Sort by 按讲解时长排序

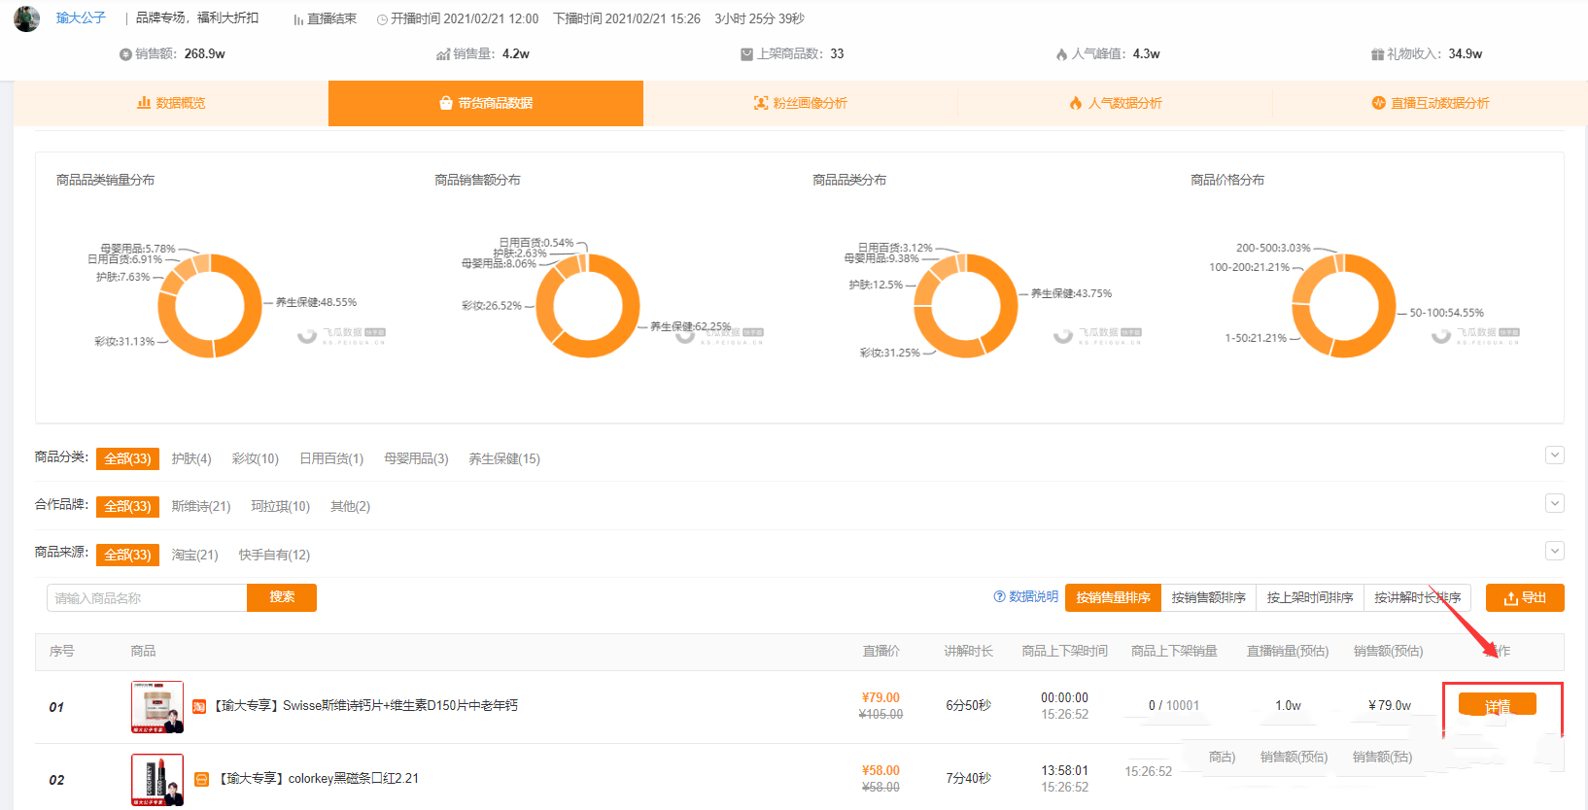[1417, 597]
